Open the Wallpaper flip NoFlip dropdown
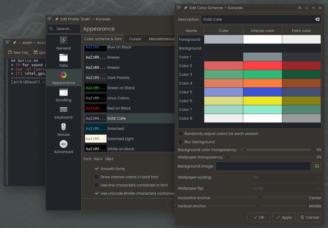 point(286,188)
